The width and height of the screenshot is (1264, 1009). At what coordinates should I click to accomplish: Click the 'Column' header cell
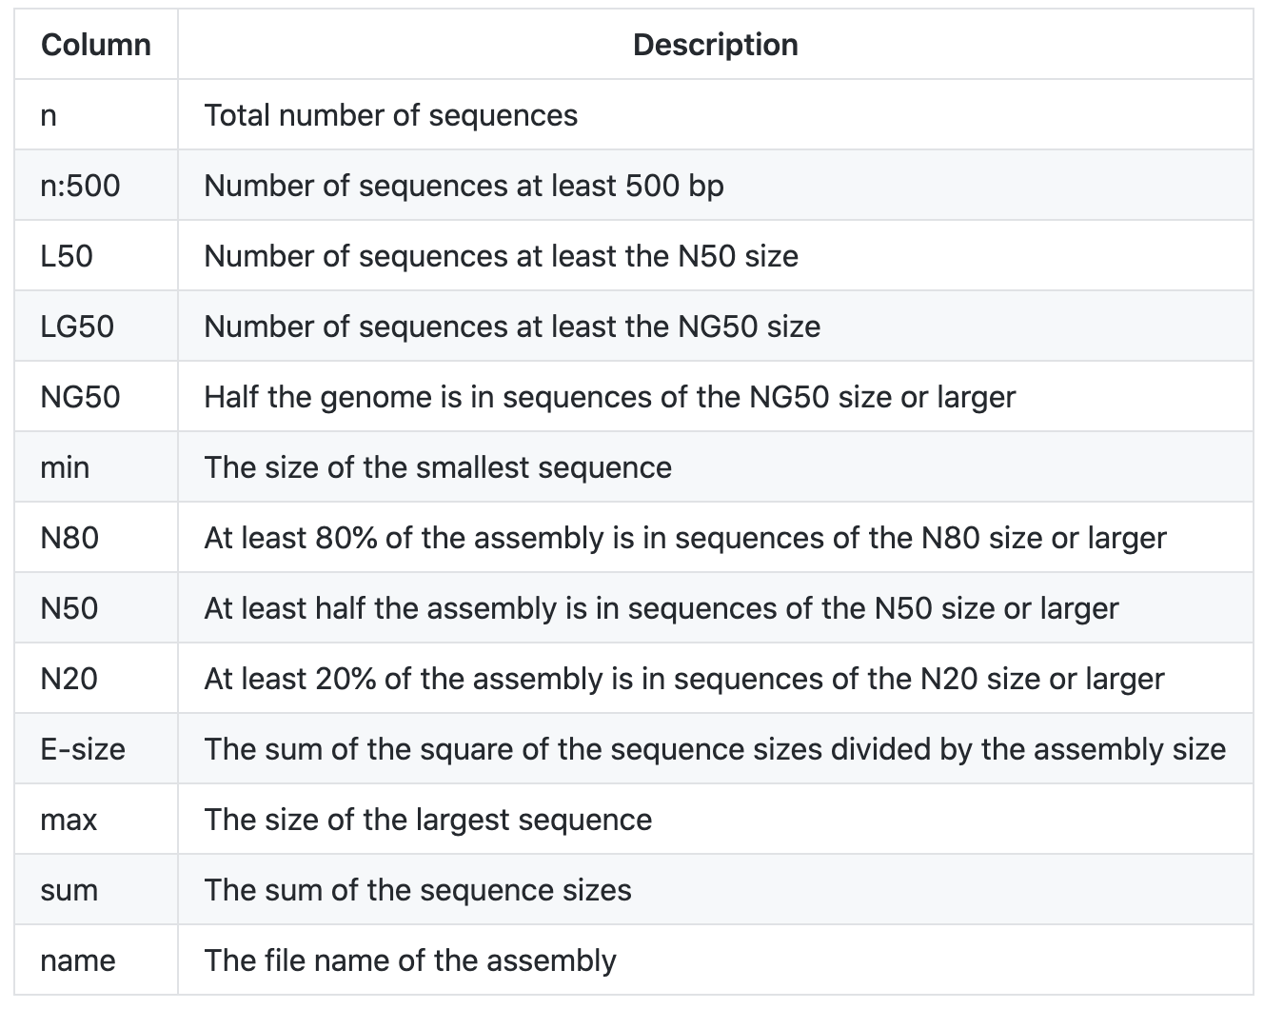pyautogui.click(x=96, y=45)
